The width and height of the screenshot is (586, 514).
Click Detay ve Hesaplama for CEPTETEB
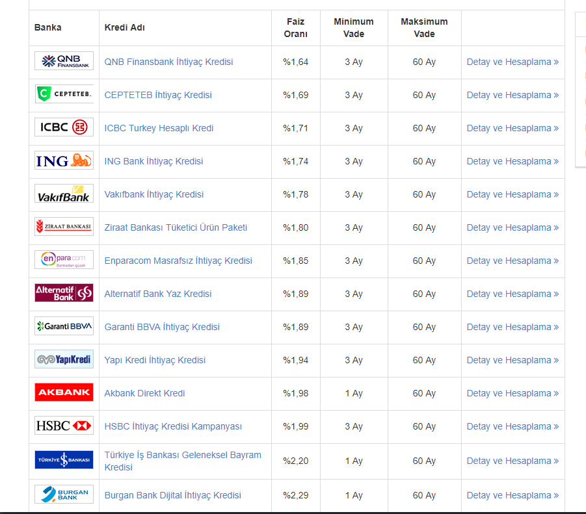[513, 95]
